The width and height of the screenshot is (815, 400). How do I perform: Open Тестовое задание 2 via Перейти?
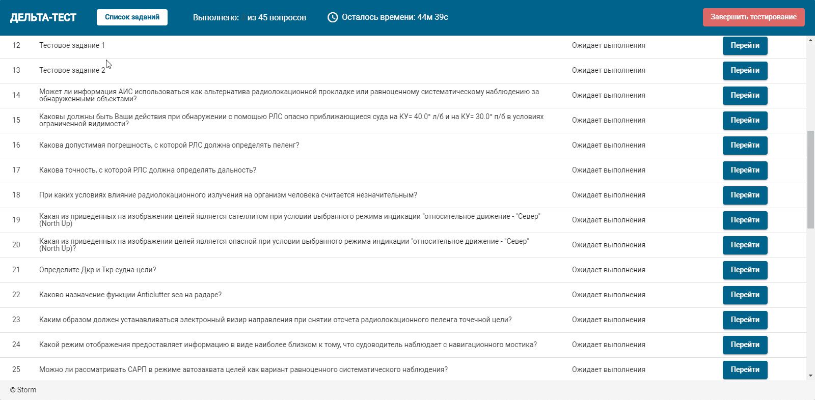coord(745,71)
